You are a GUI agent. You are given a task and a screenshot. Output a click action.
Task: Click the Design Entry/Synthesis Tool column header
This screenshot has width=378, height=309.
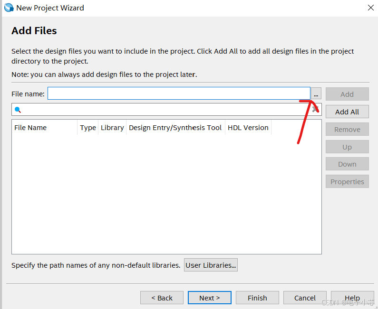tap(175, 128)
